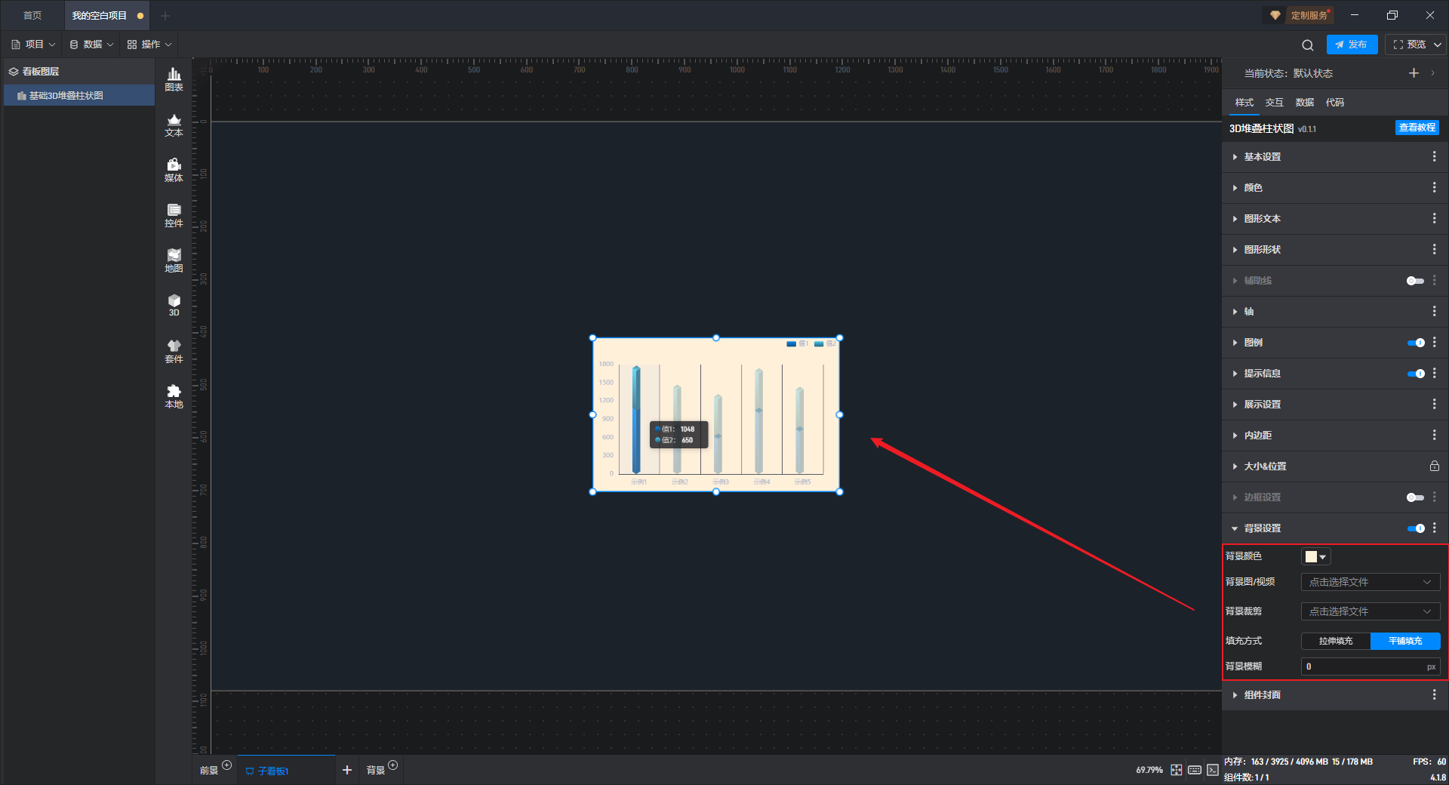Open 图形文本 more options menu
This screenshot has width=1449, height=785.
coord(1434,219)
